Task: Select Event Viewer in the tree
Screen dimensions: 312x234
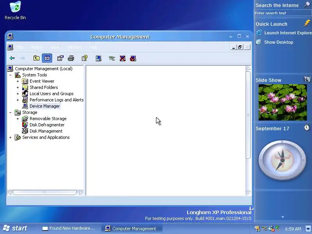Action: click(x=42, y=81)
